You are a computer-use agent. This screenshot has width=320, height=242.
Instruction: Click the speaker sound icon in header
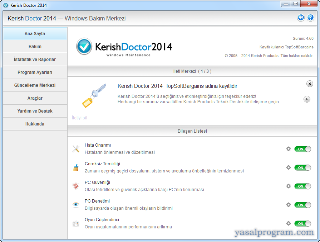coord(301,18)
